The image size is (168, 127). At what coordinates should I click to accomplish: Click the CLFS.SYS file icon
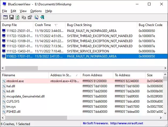click(x=4, y=101)
